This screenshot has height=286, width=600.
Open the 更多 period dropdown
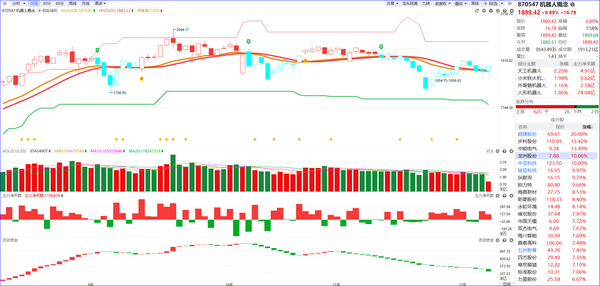(x=100, y=3)
